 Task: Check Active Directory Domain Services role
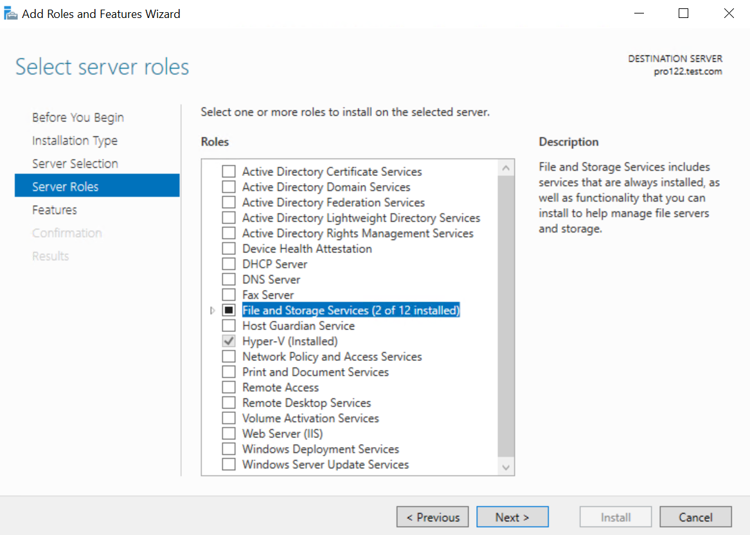pos(229,186)
